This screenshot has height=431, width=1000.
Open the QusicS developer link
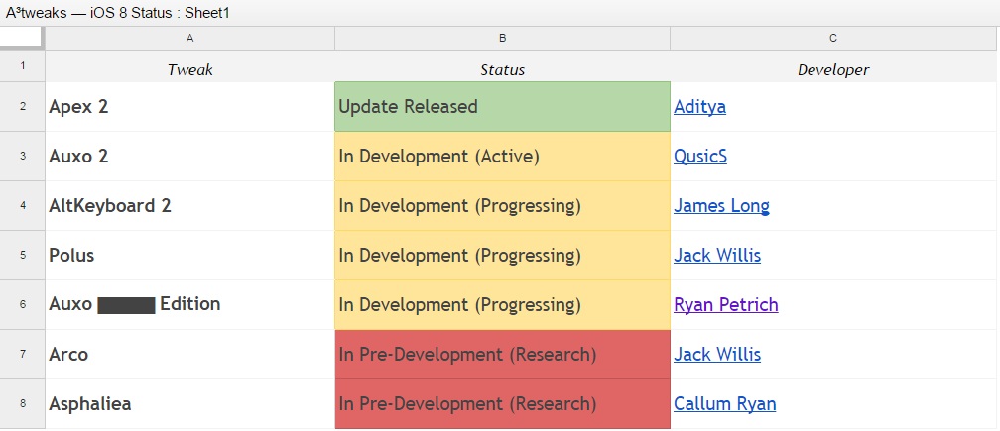[699, 156]
